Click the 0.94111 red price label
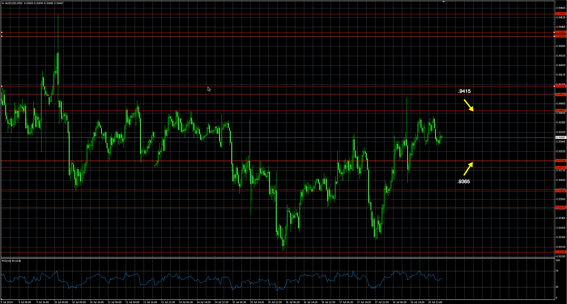 pyautogui.click(x=561, y=94)
